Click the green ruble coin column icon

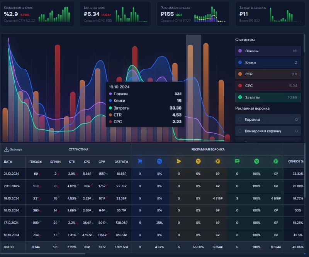click(x=276, y=161)
